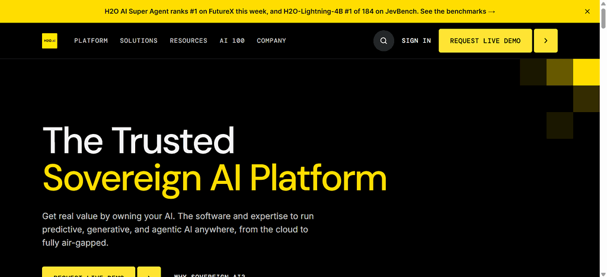Open the Platform menu
Viewport: 607px width, 277px height.
pyautogui.click(x=91, y=41)
